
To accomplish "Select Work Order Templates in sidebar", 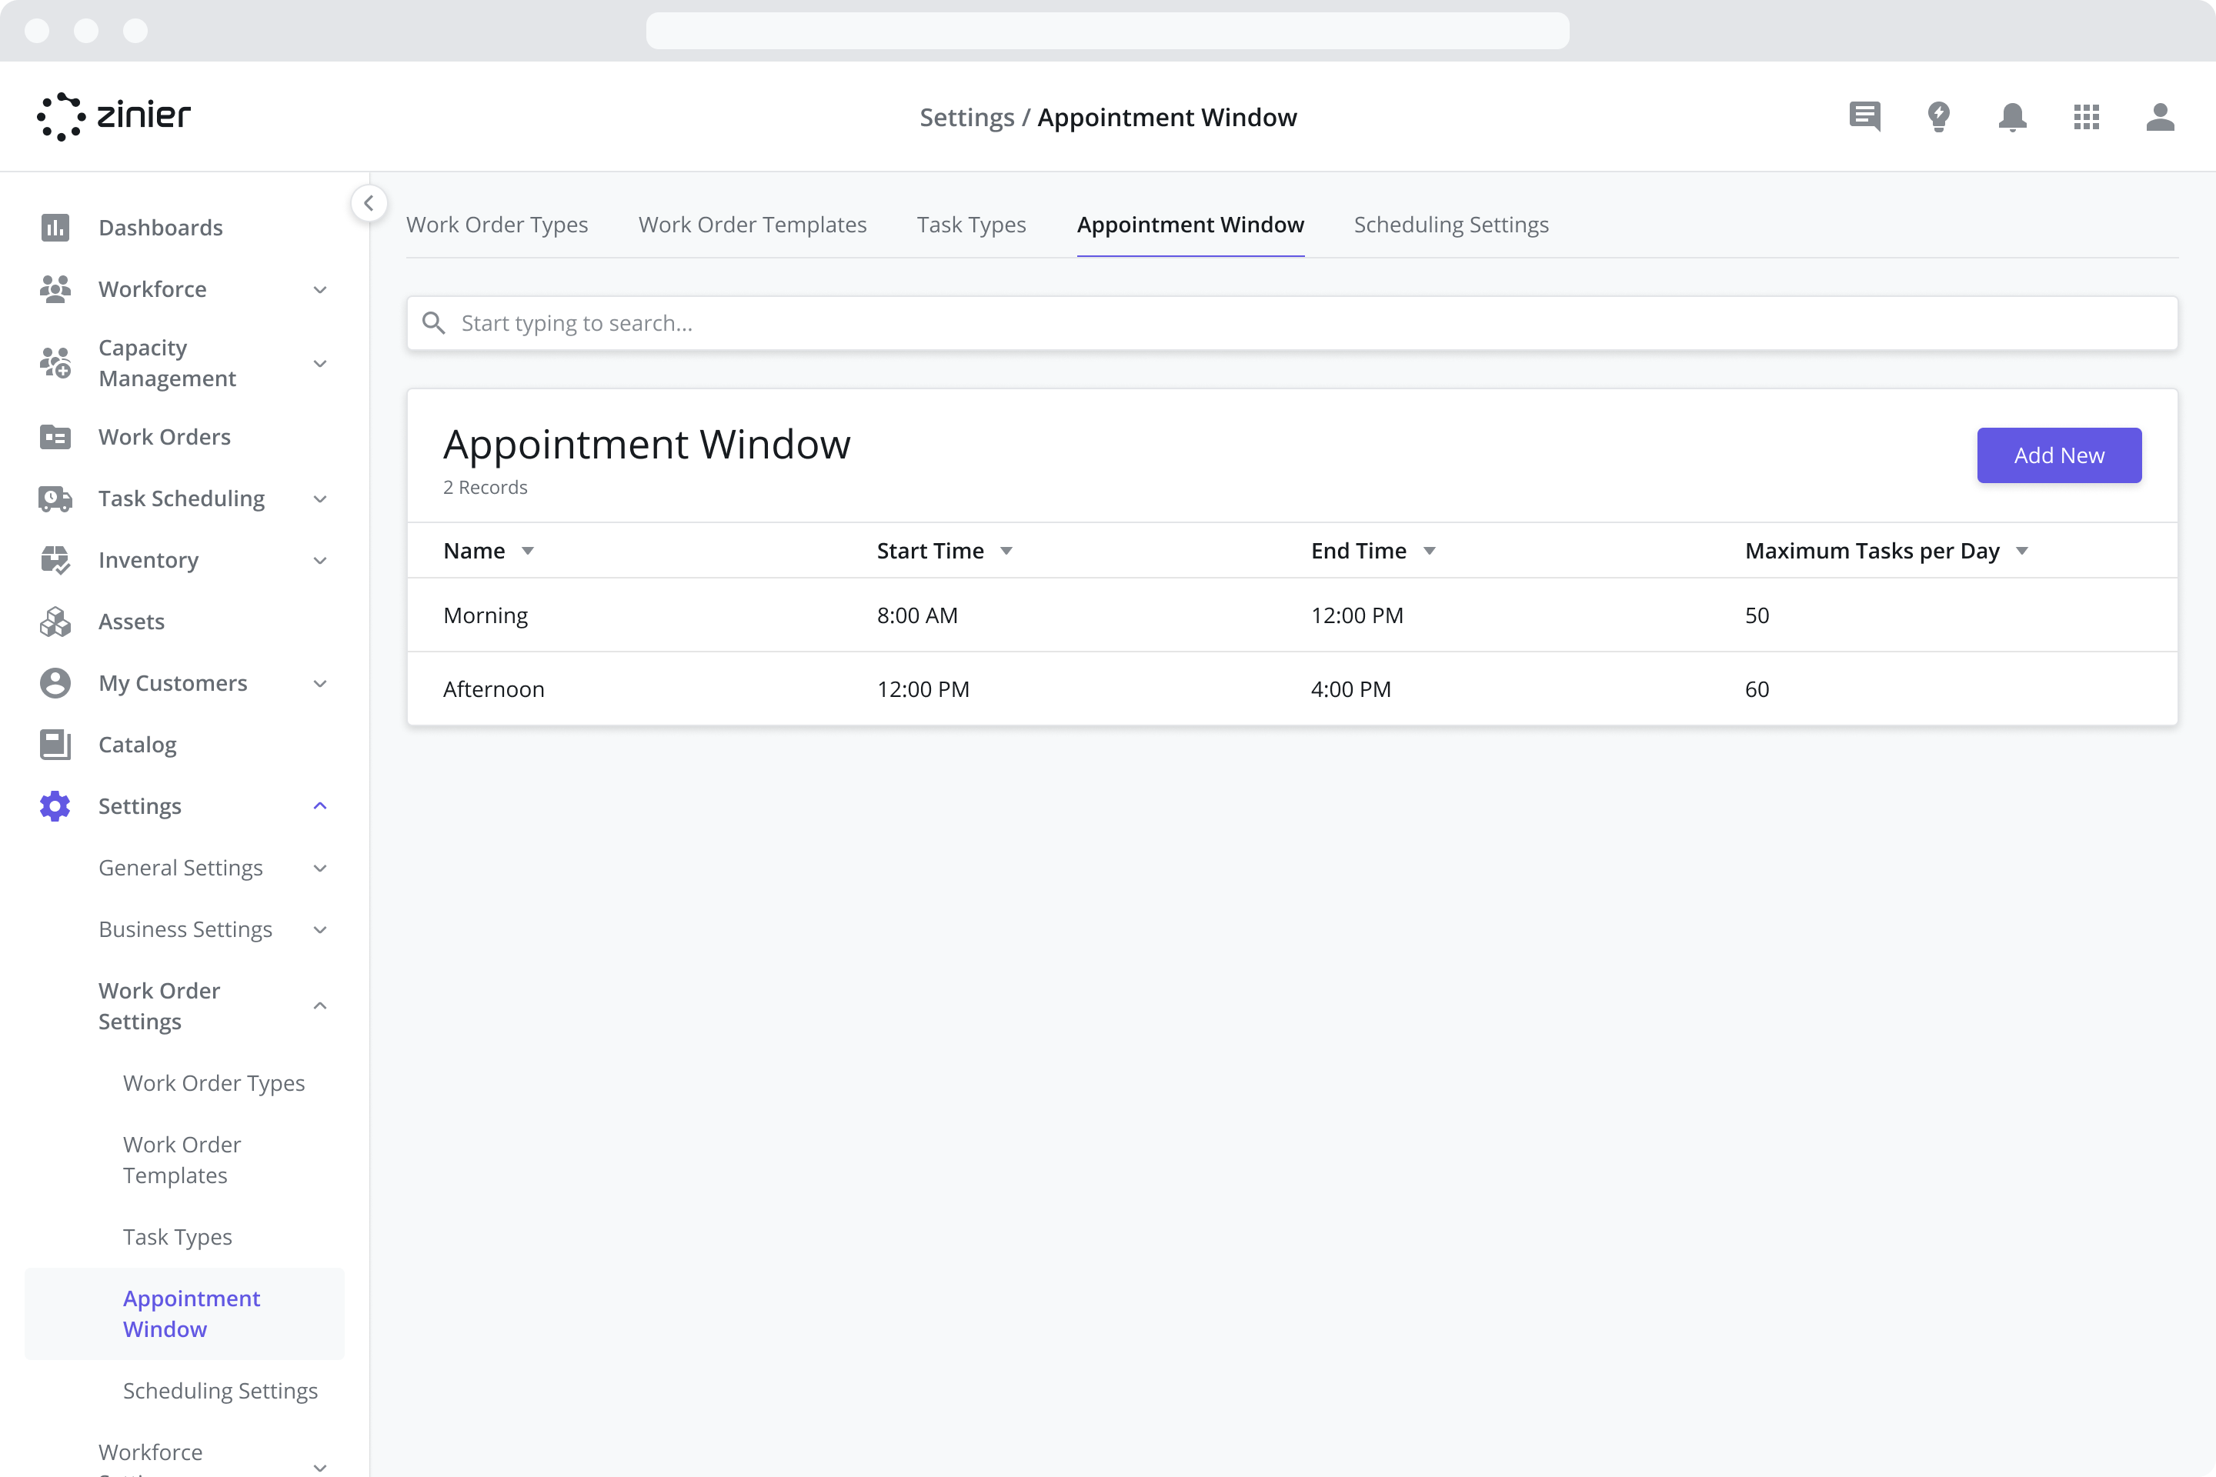I will pos(182,1159).
